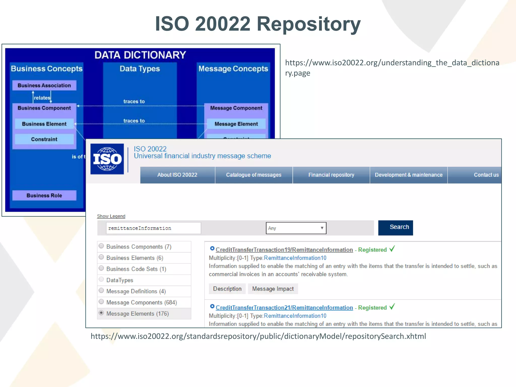Click the green checkmark beside CreditTransferTransaction19 Registered

point(392,249)
